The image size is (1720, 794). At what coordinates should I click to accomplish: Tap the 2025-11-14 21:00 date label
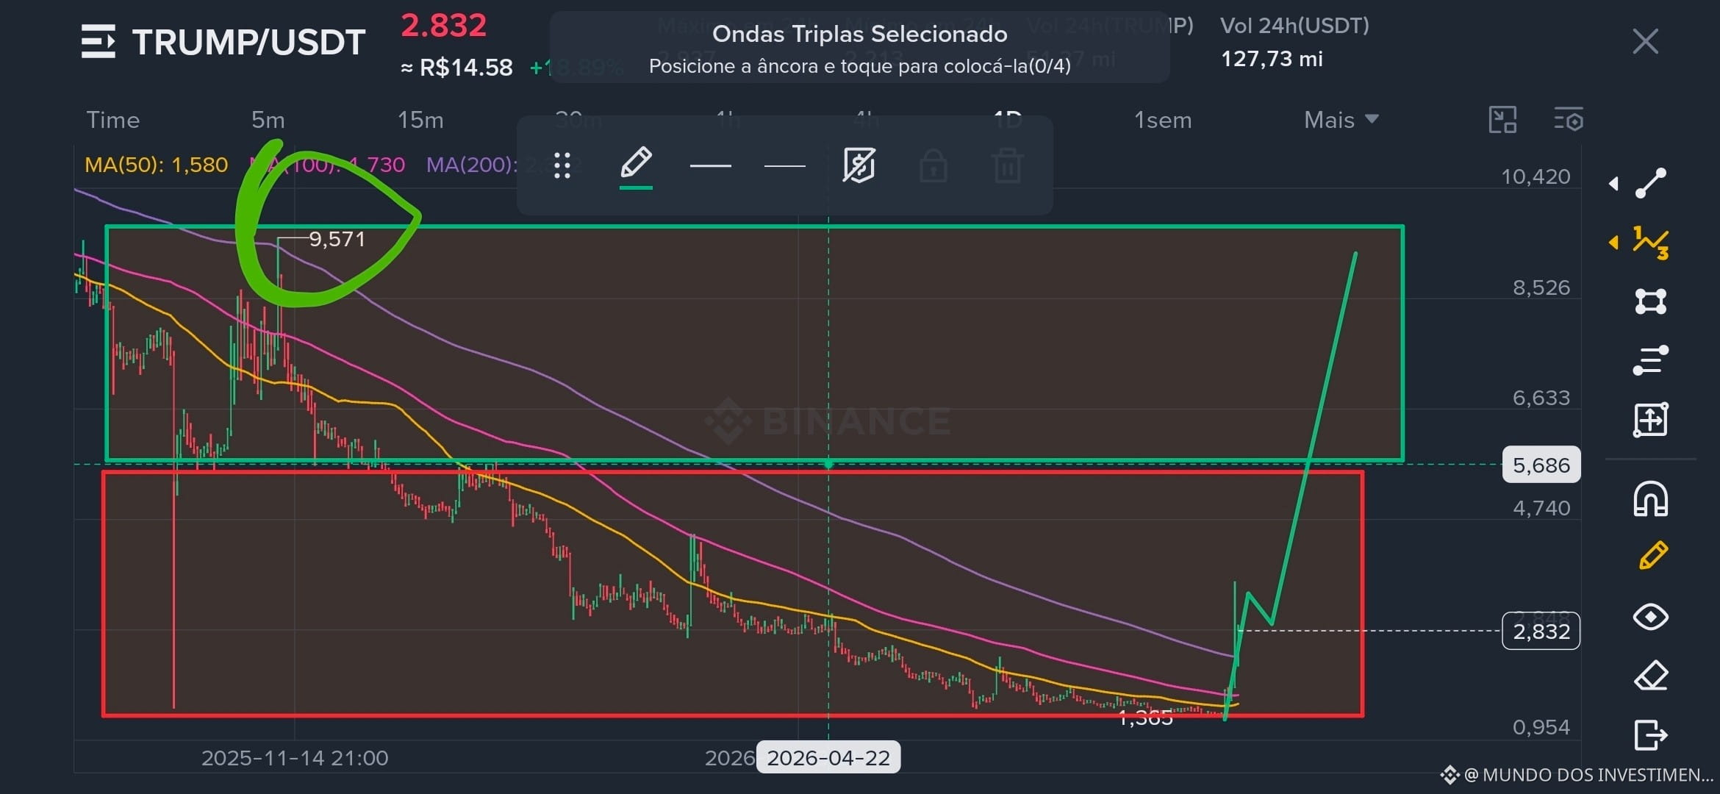pos(295,758)
